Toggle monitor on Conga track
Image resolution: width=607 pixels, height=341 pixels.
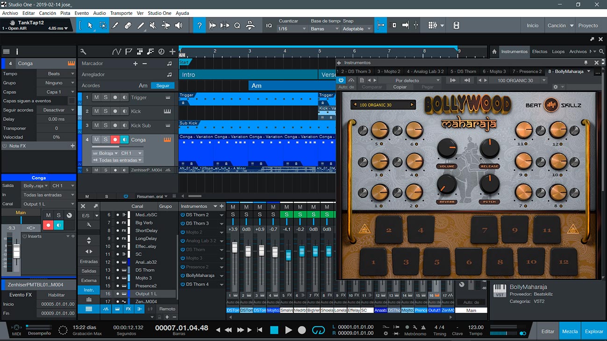click(x=124, y=139)
